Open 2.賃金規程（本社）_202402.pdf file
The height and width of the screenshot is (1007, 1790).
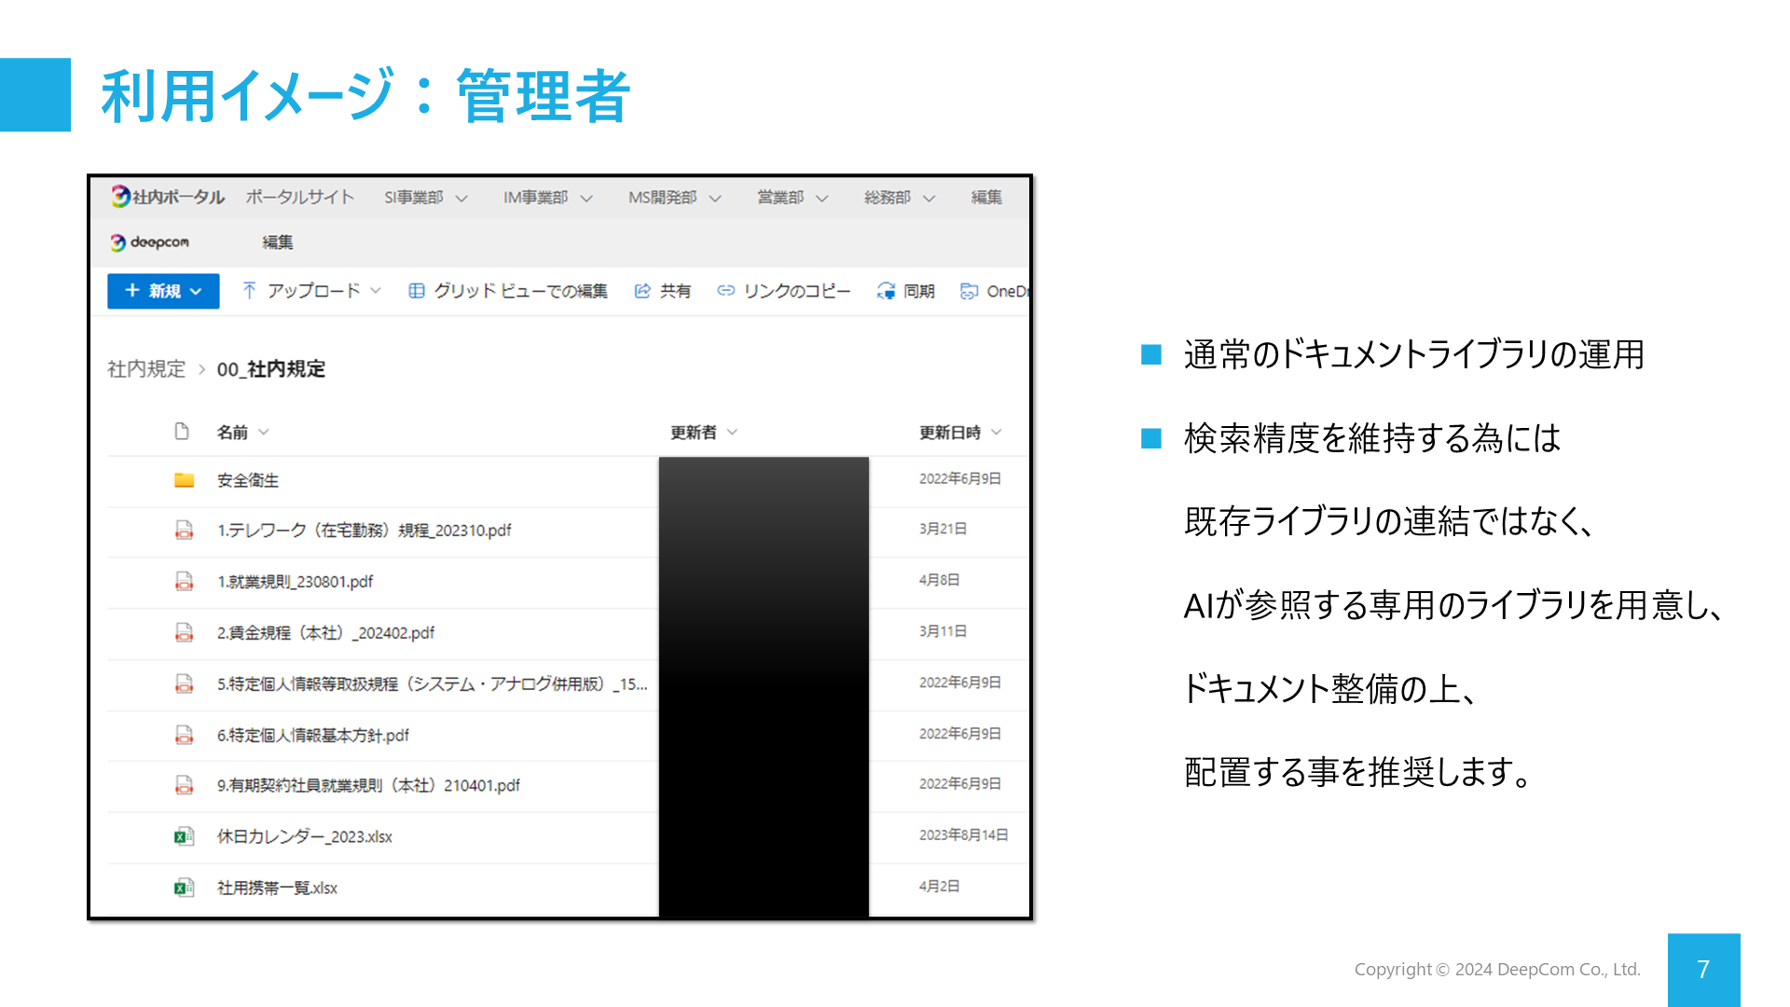pyautogui.click(x=325, y=633)
